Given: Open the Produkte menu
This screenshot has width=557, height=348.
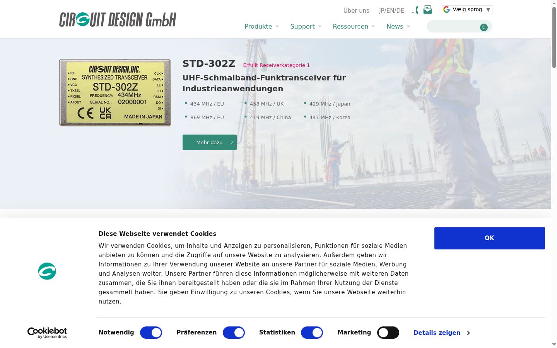Looking at the screenshot, I should (258, 26).
